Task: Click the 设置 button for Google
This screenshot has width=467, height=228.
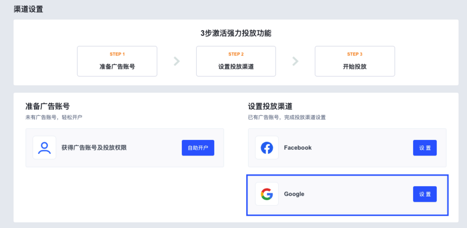Action: click(425, 194)
